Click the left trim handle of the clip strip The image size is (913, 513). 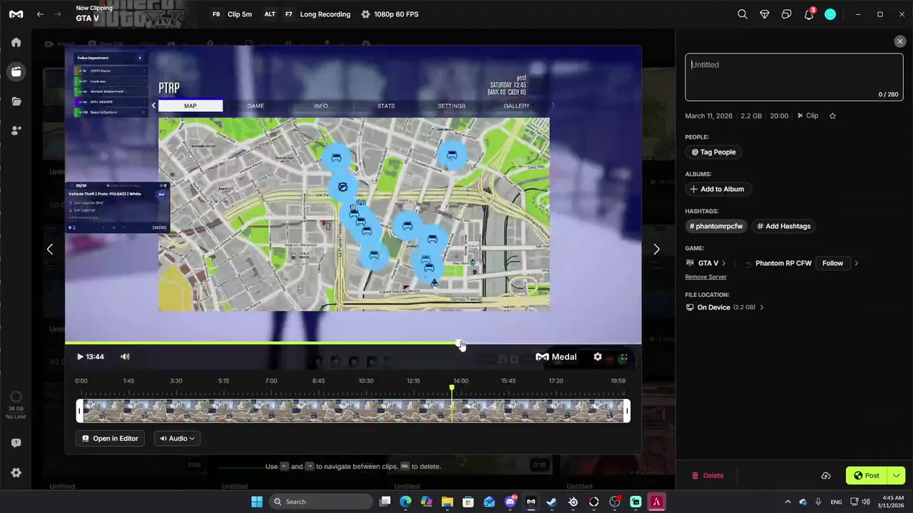point(80,411)
